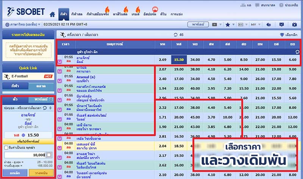Open stats icon for ชักตาร์ โดเน็ตส์ก match
Viewport: 303px width, 179px height.
pyautogui.click(x=59, y=110)
